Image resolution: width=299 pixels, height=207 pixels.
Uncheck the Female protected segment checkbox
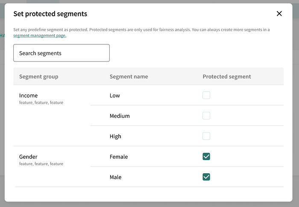206,157
